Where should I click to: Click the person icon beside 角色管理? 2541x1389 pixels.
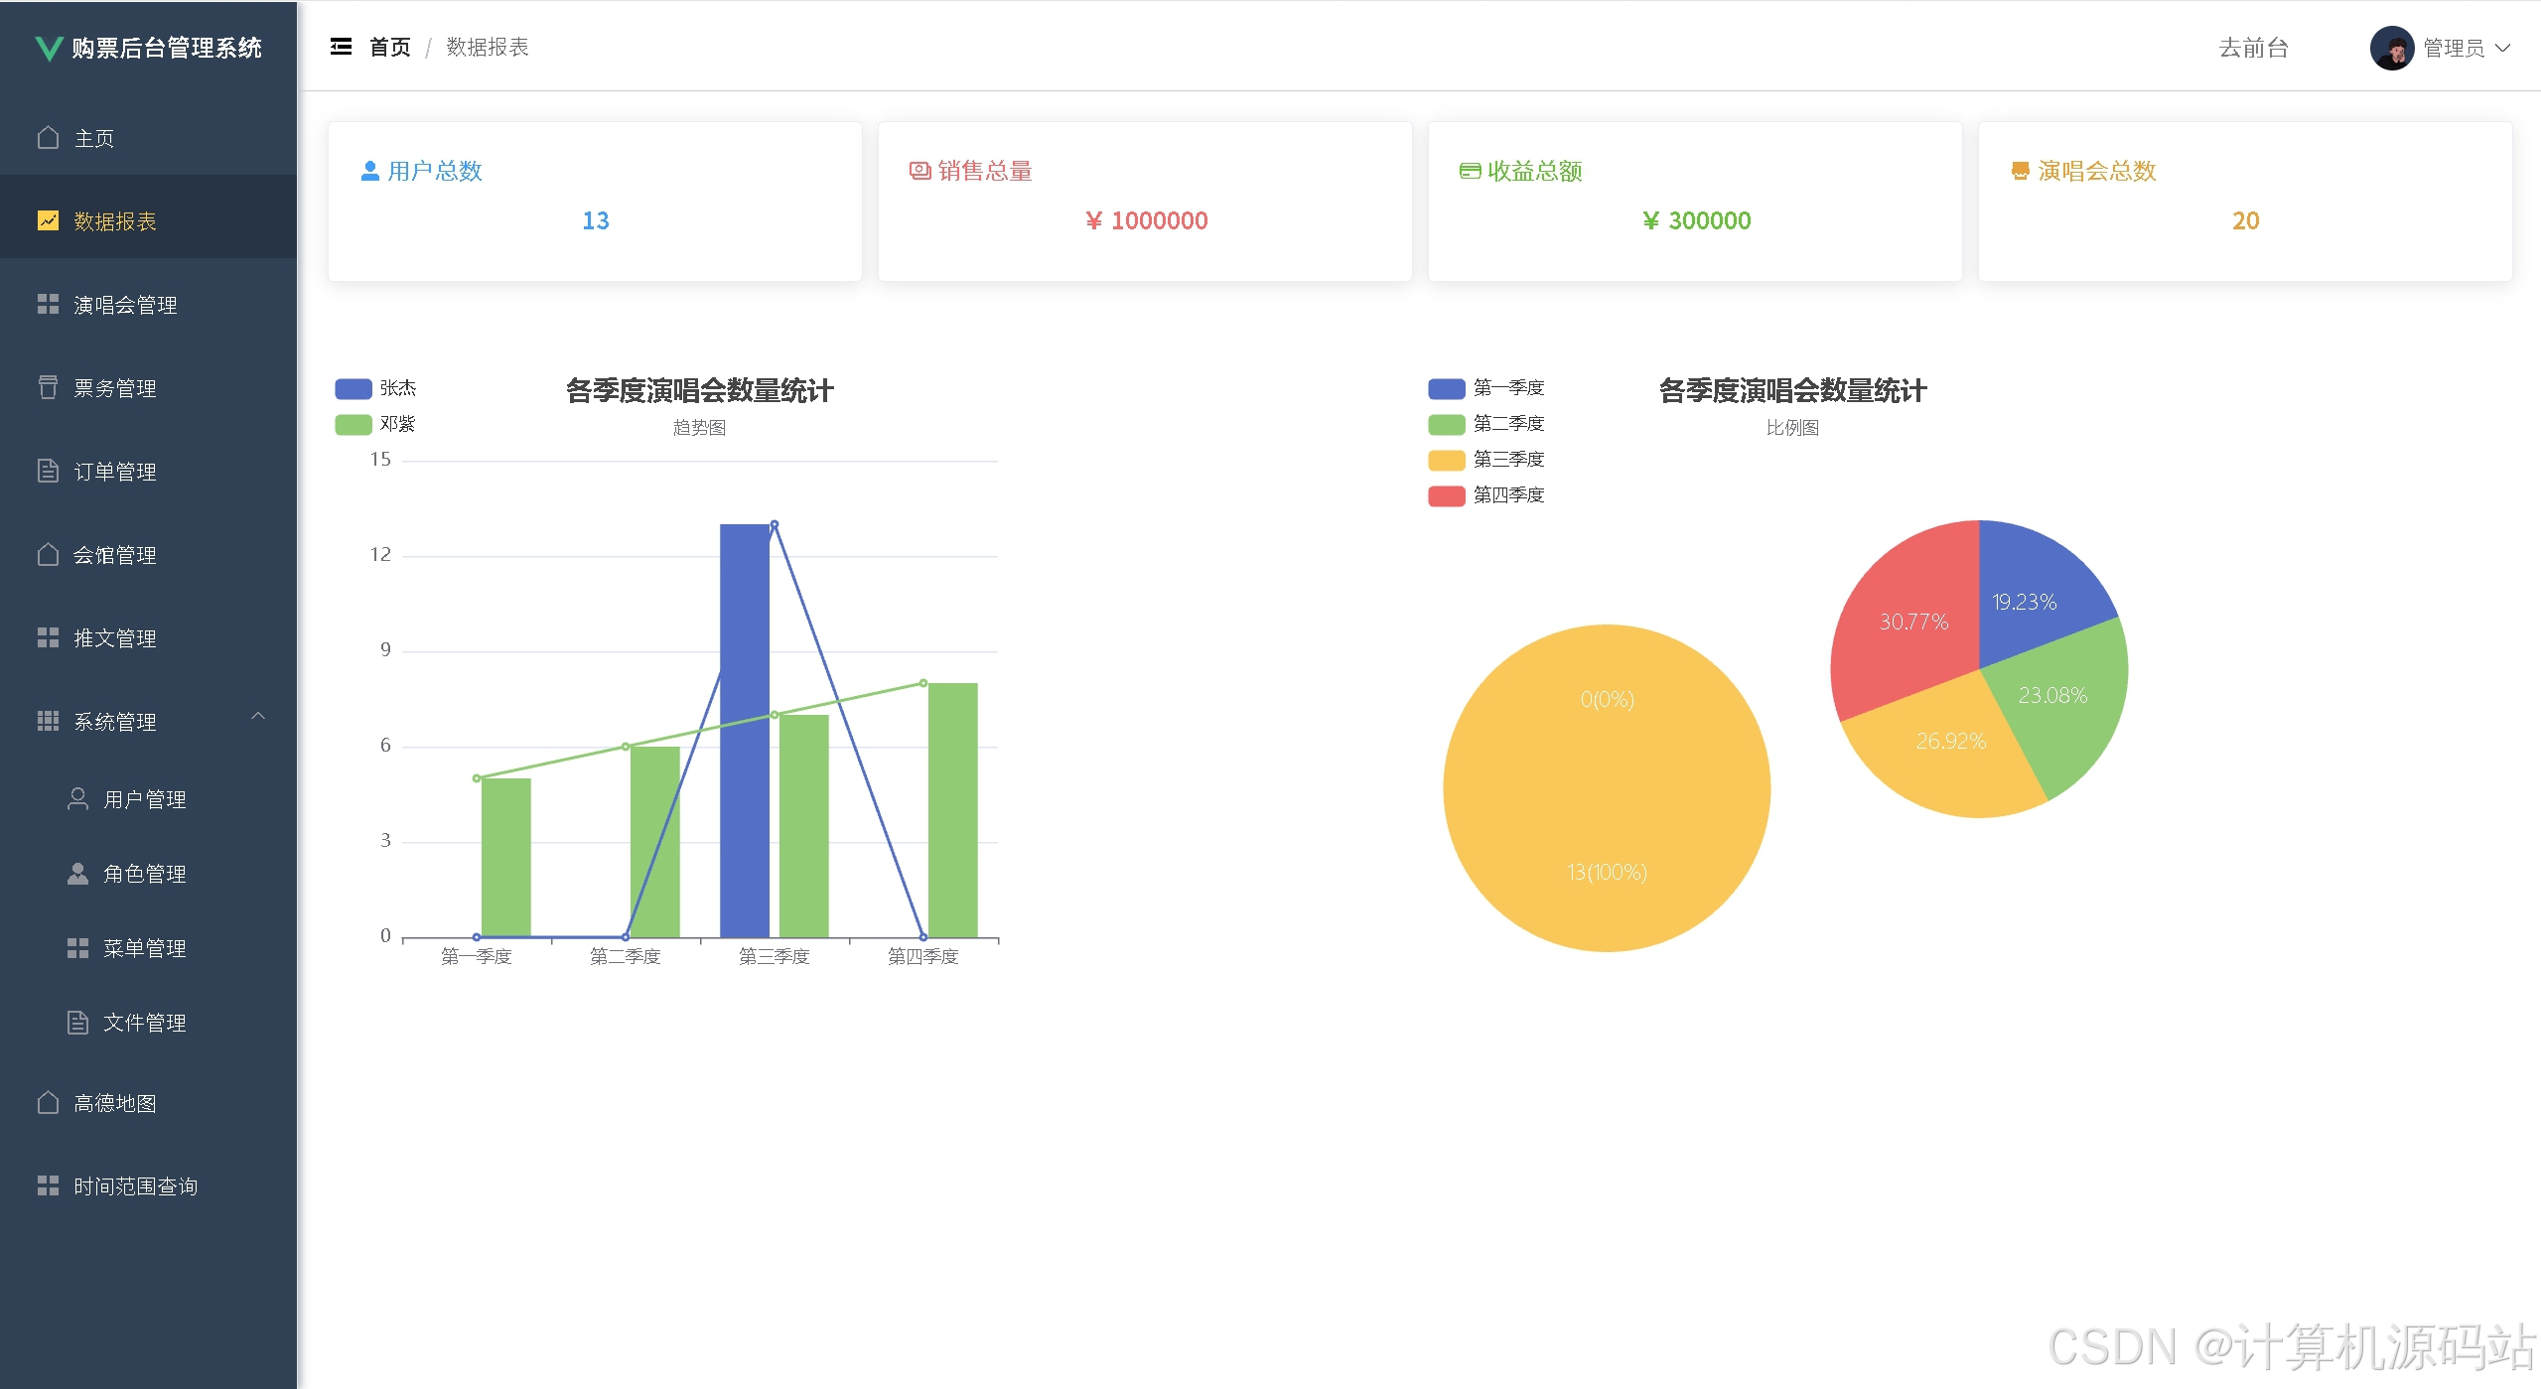77,873
